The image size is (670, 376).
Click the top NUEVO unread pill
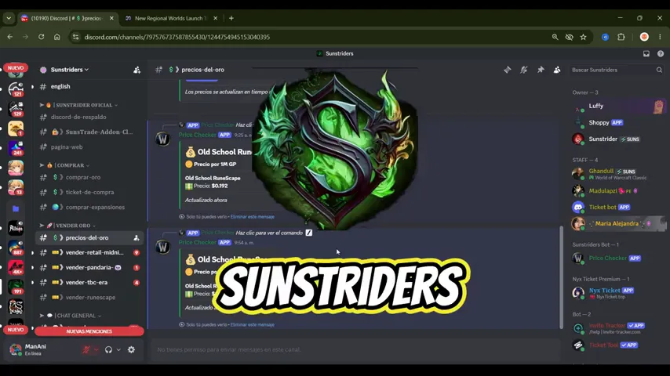(x=16, y=68)
